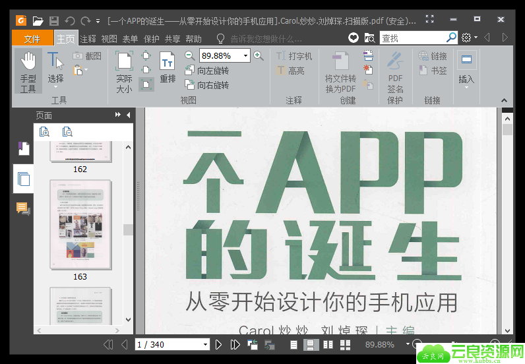Click the Fit Width icon
Image resolution: width=525 pixels, height=364 pixels.
point(146,70)
